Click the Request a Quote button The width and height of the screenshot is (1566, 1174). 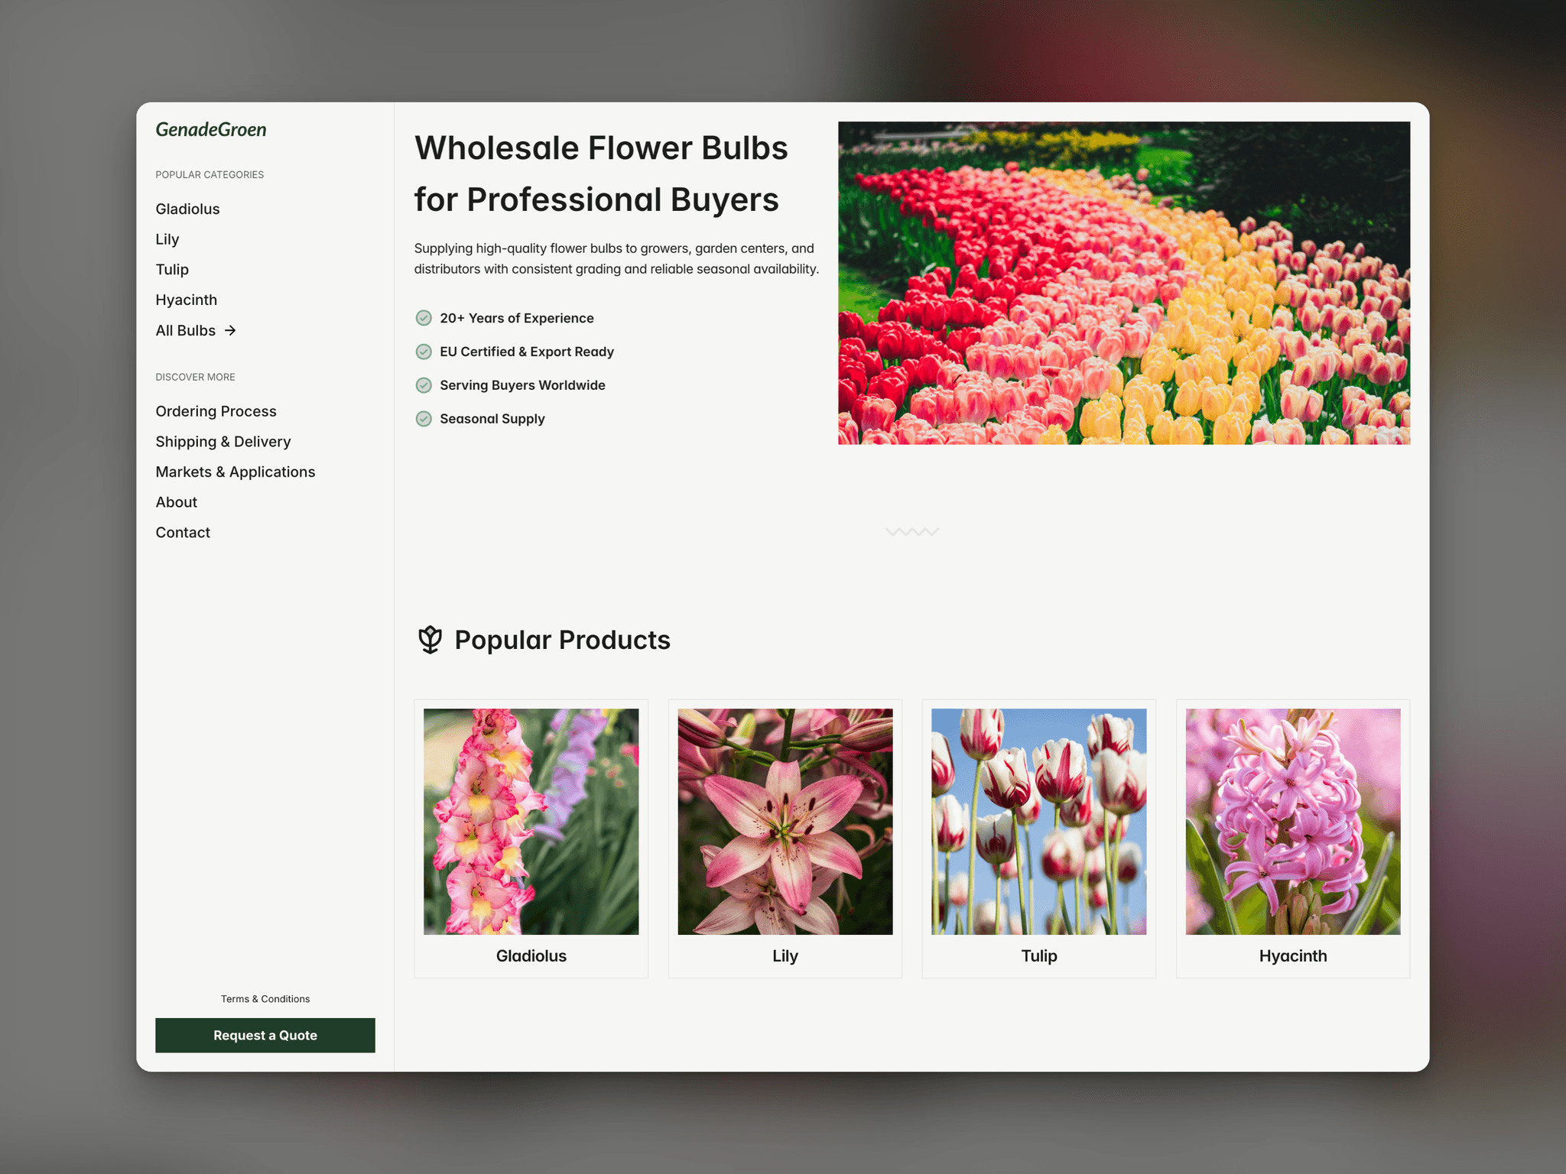point(265,1035)
